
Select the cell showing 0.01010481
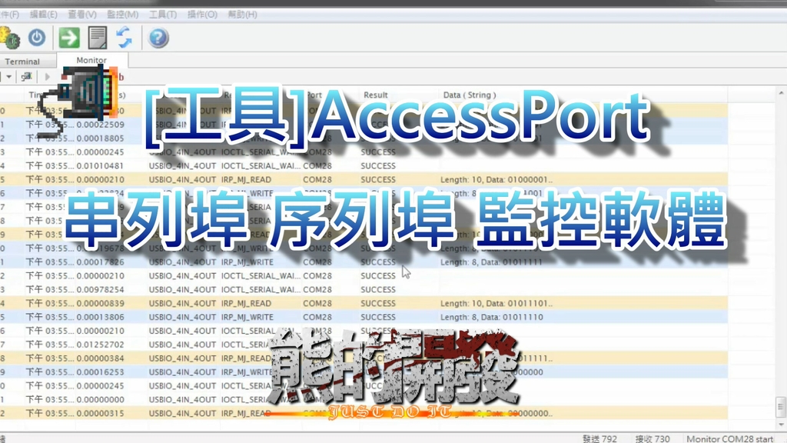[101, 166]
